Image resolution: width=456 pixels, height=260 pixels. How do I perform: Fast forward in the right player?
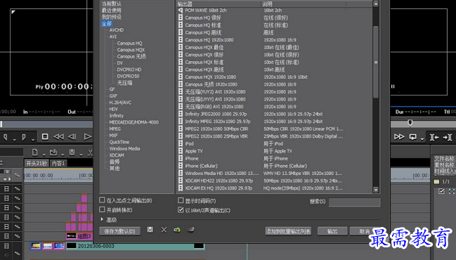[x=399, y=137]
